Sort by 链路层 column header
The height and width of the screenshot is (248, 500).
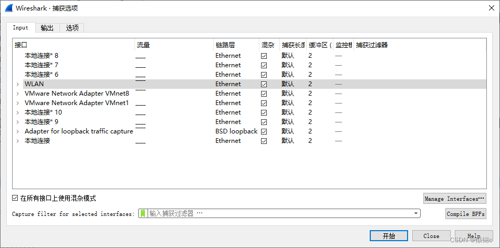(x=236, y=45)
